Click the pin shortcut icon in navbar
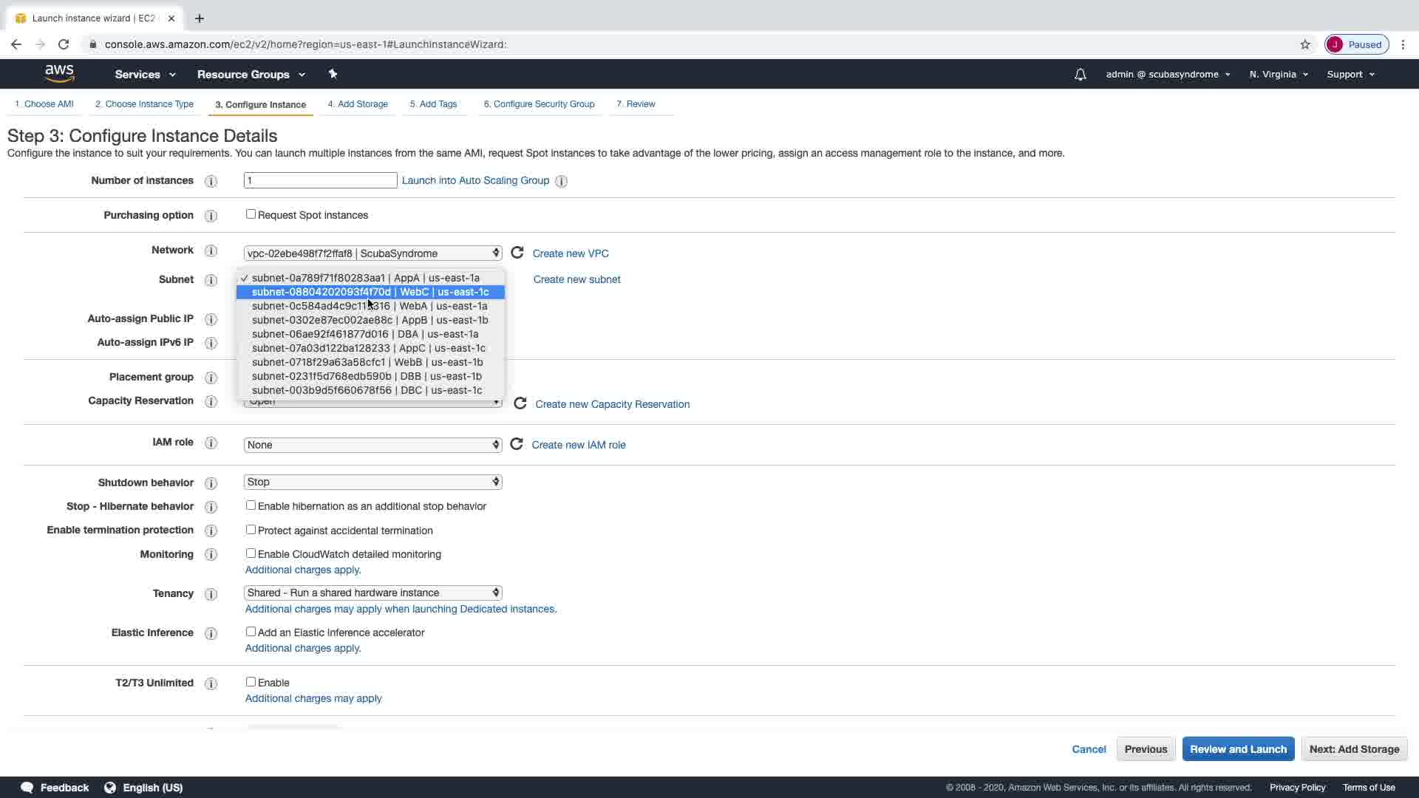 coord(333,74)
